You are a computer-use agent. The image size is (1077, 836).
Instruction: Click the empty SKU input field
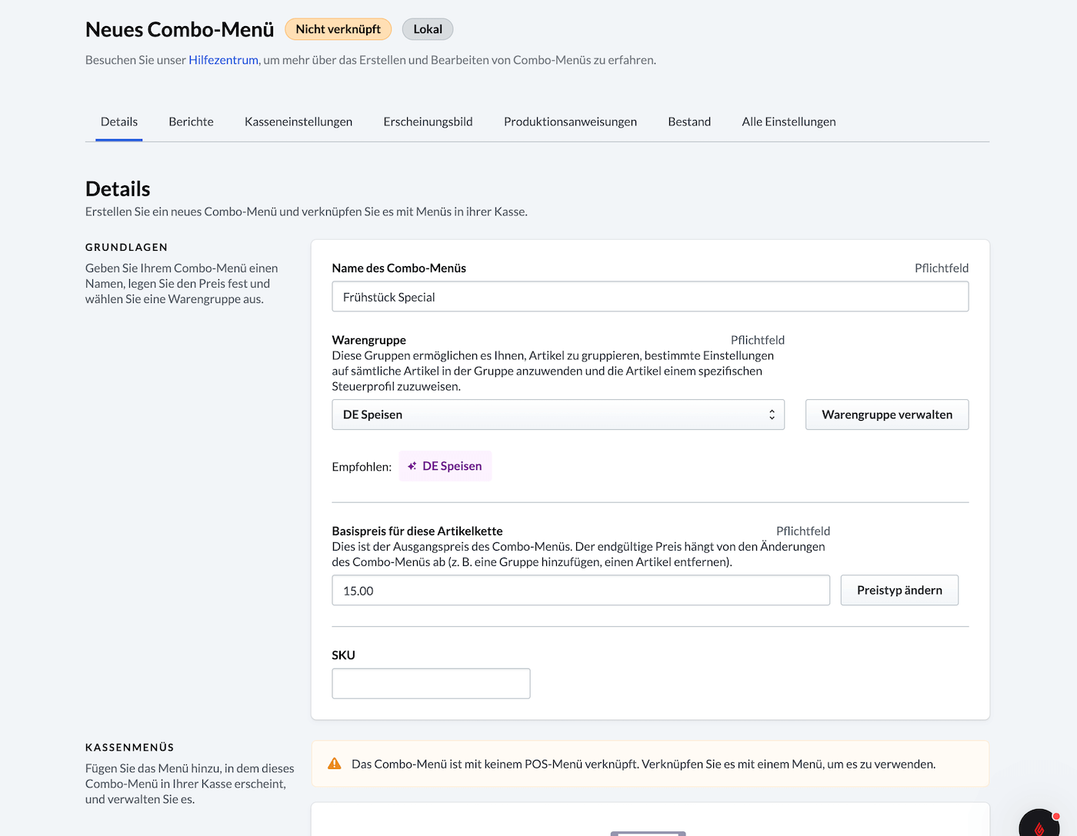(x=431, y=684)
